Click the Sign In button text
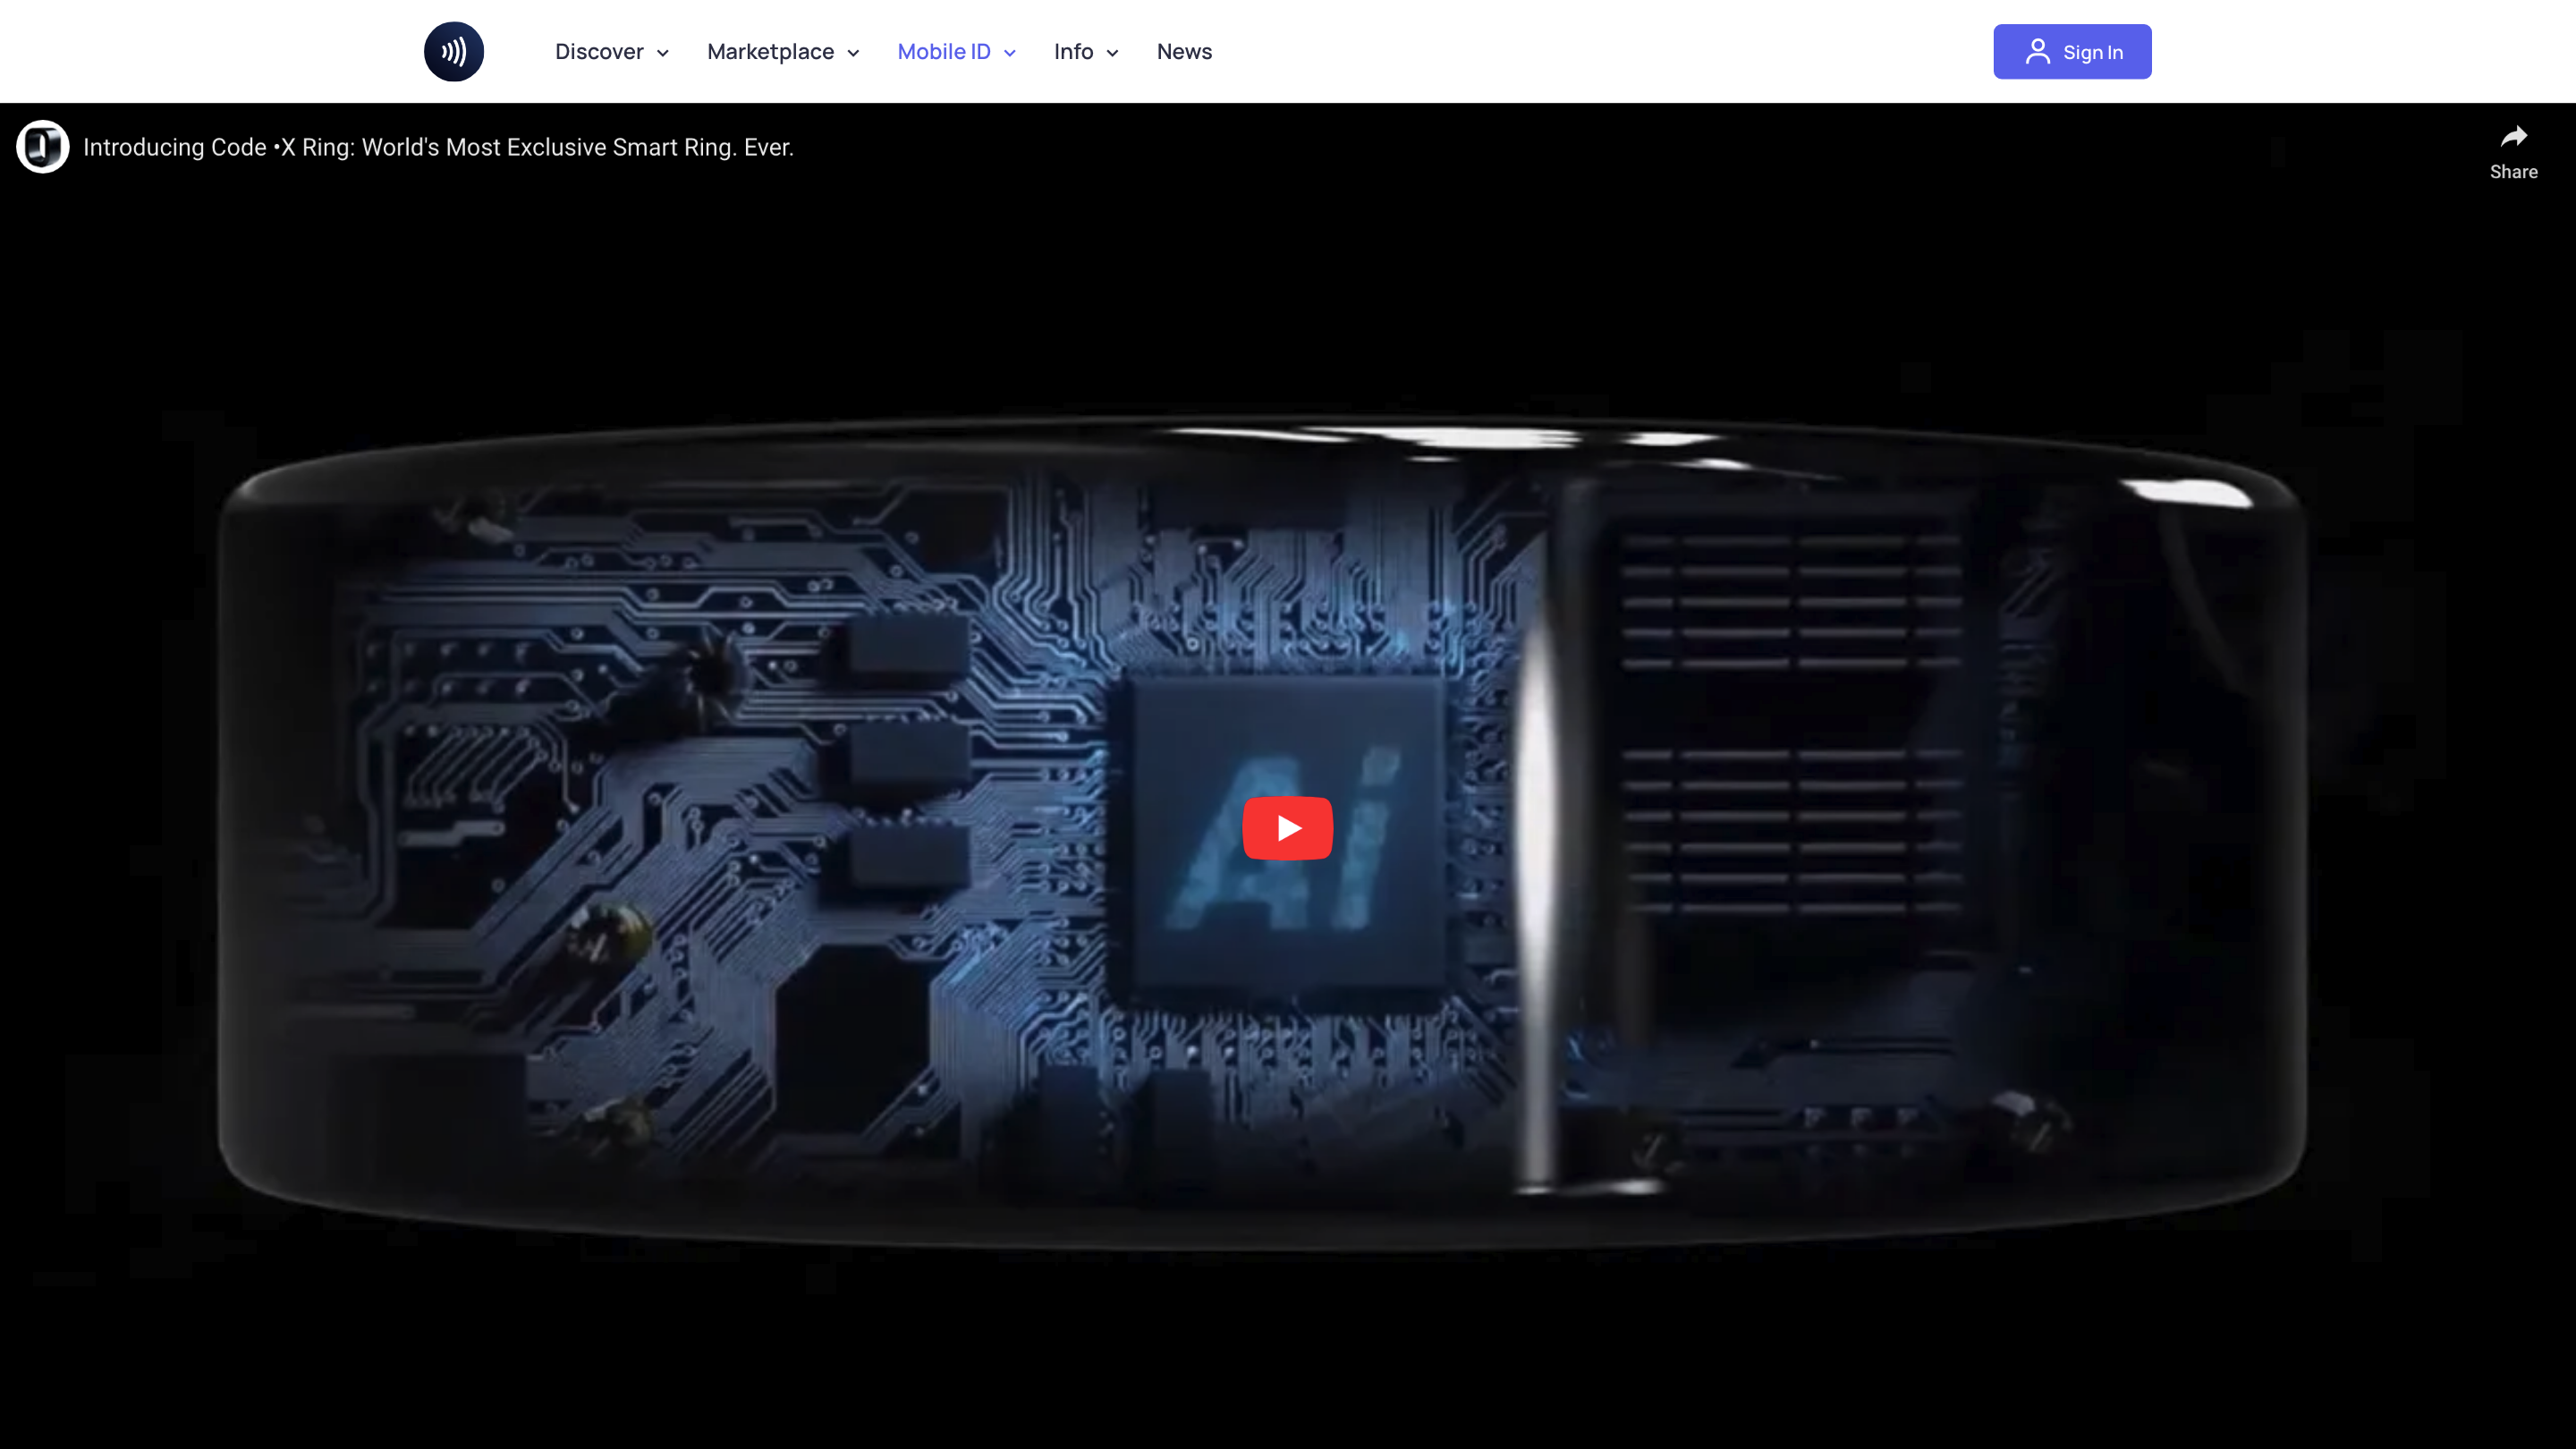2576x1449 pixels. tap(2092, 53)
